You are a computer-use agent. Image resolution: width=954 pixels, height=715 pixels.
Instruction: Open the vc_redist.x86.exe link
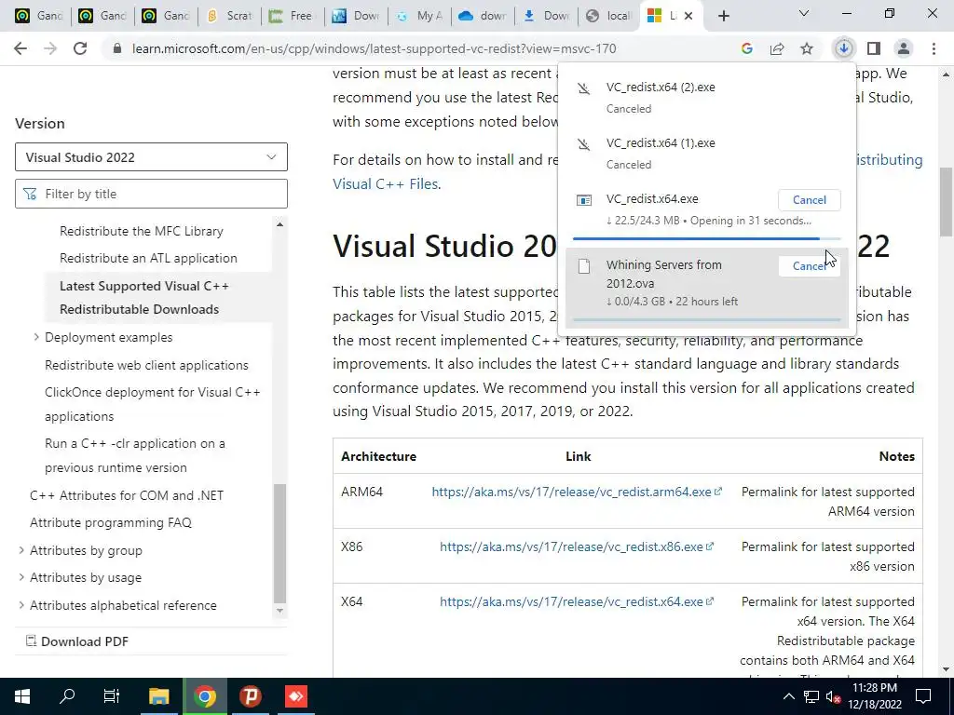coord(577,546)
